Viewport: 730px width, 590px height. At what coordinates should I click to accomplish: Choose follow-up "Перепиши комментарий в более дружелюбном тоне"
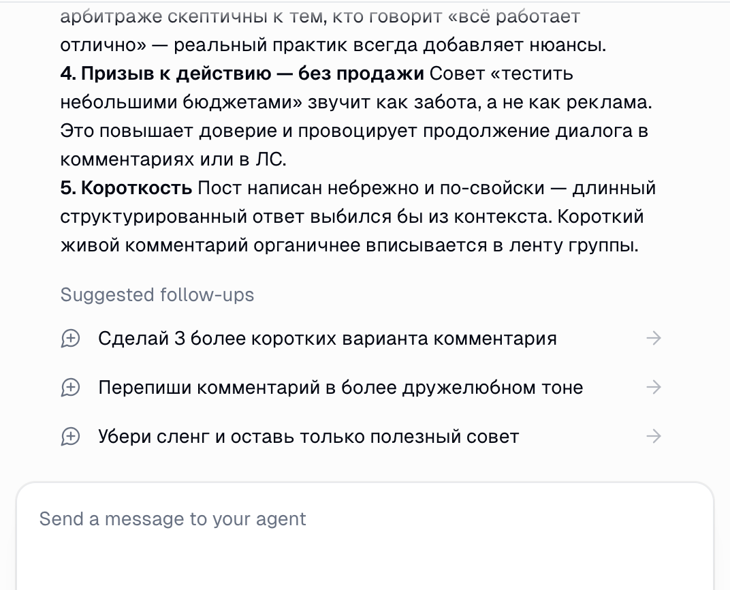pyautogui.click(x=340, y=388)
